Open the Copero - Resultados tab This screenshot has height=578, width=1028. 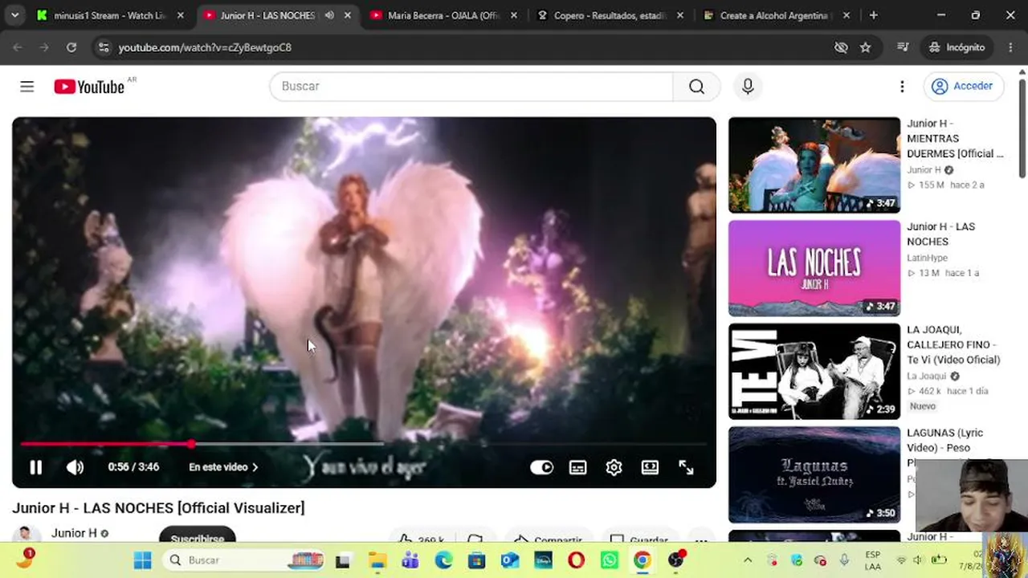pos(610,15)
